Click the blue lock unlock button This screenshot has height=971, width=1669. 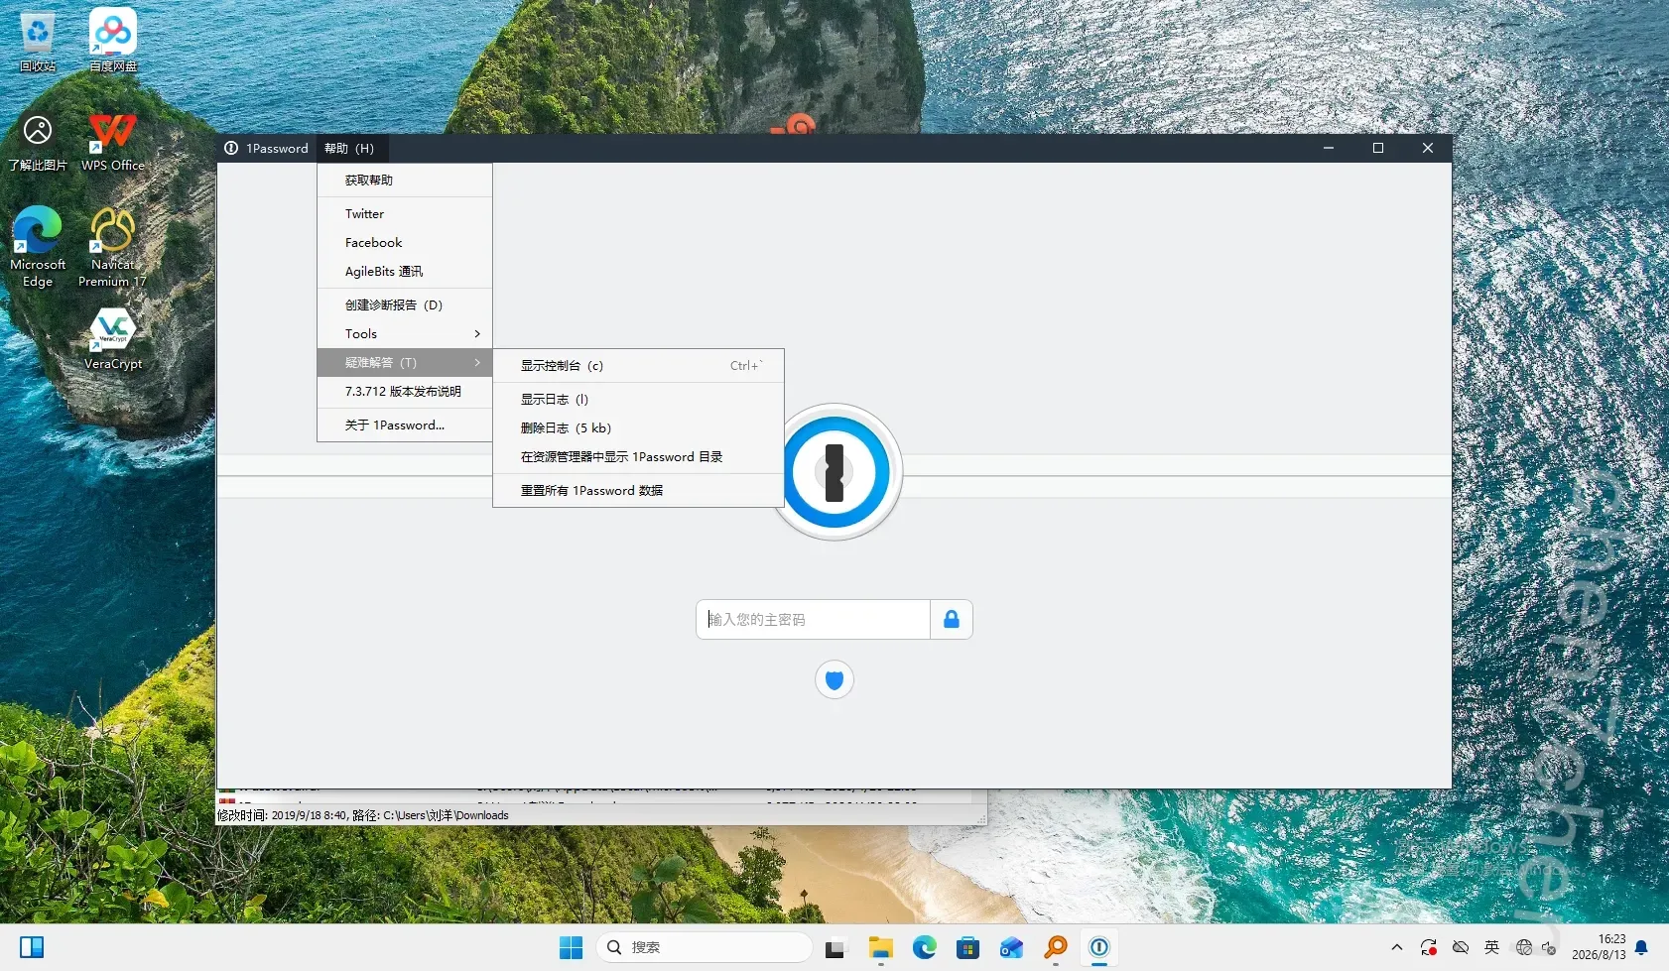(952, 620)
